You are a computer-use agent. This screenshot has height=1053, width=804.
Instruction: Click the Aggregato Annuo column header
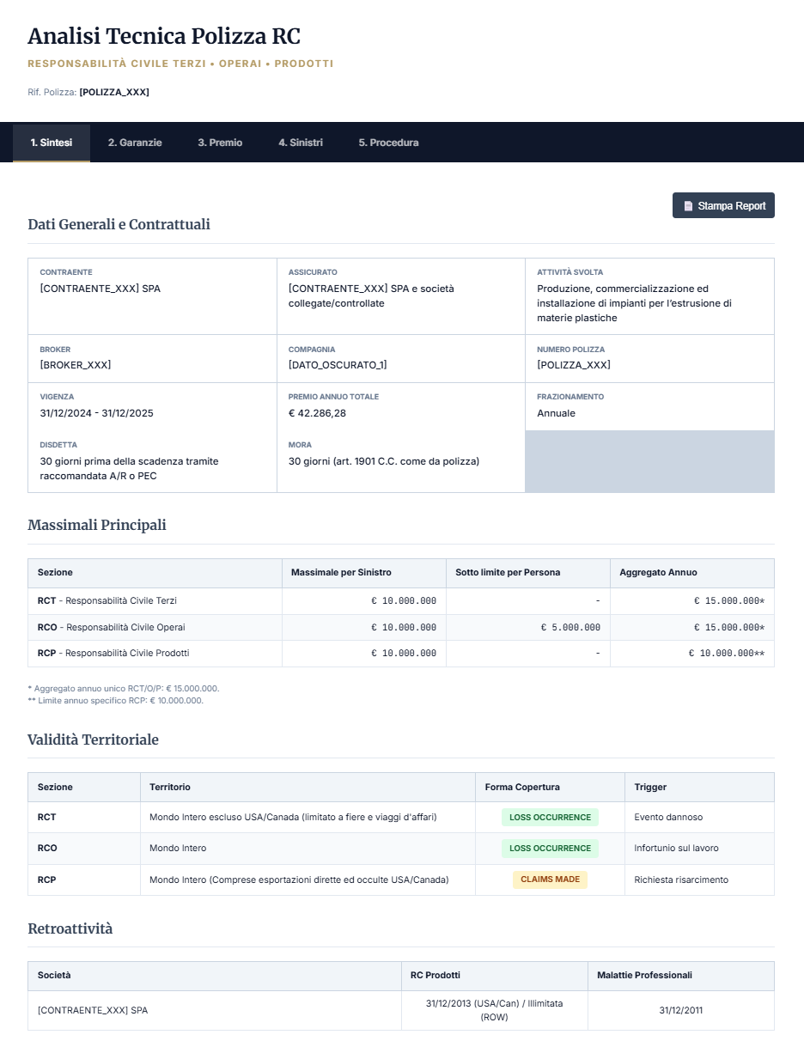point(658,572)
